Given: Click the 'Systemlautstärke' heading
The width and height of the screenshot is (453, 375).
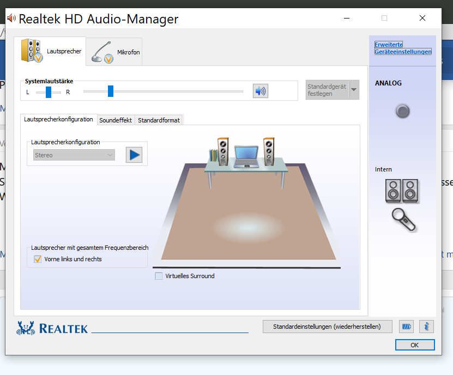Looking at the screenshot, I should (49, 81).
